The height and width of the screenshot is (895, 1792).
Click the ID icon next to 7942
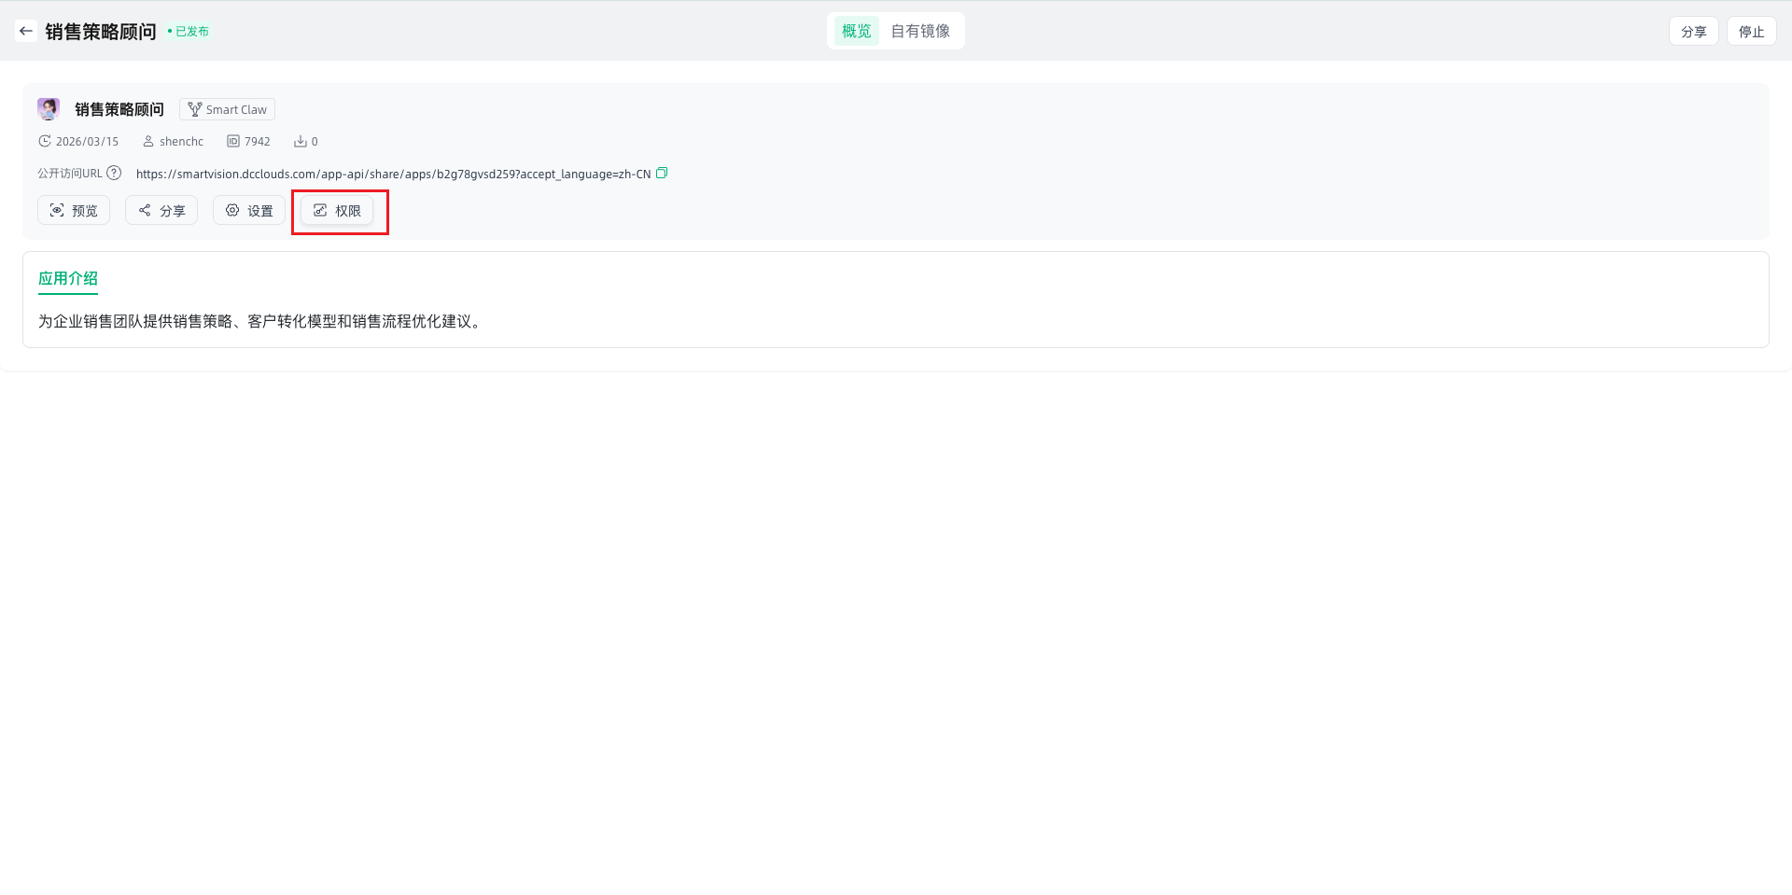coord(233,142)
